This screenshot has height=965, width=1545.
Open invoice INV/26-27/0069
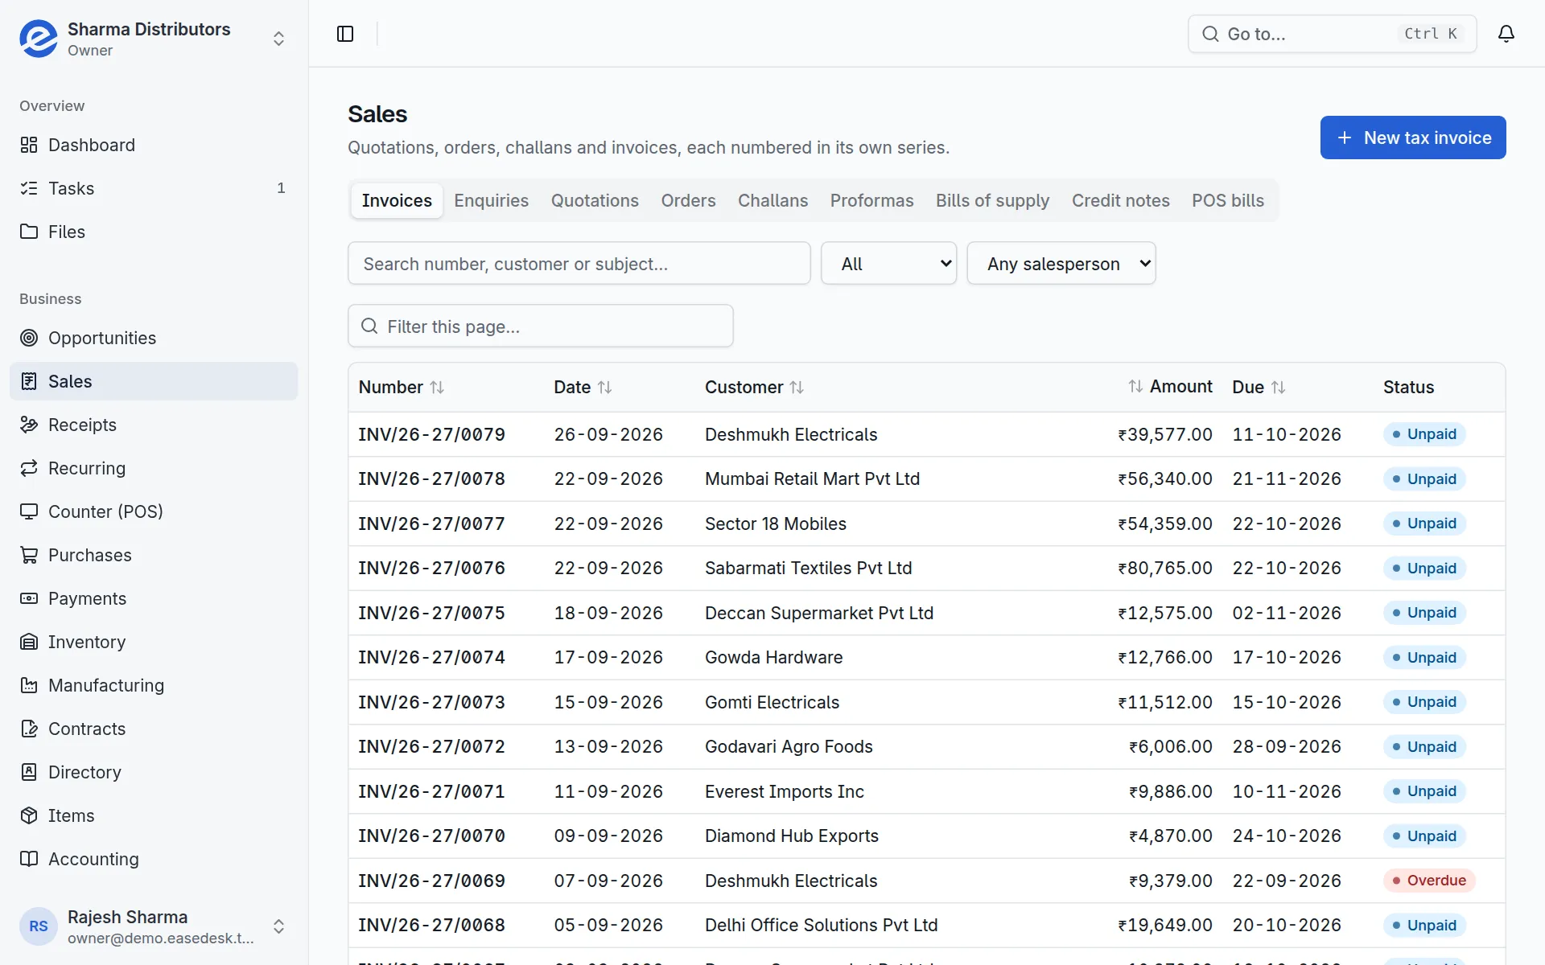[431, 881]
